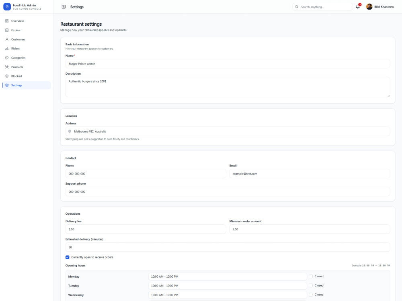Click the Bilal Khan profile avatar
Screen dimensions: 402x301
pos(369,7)
